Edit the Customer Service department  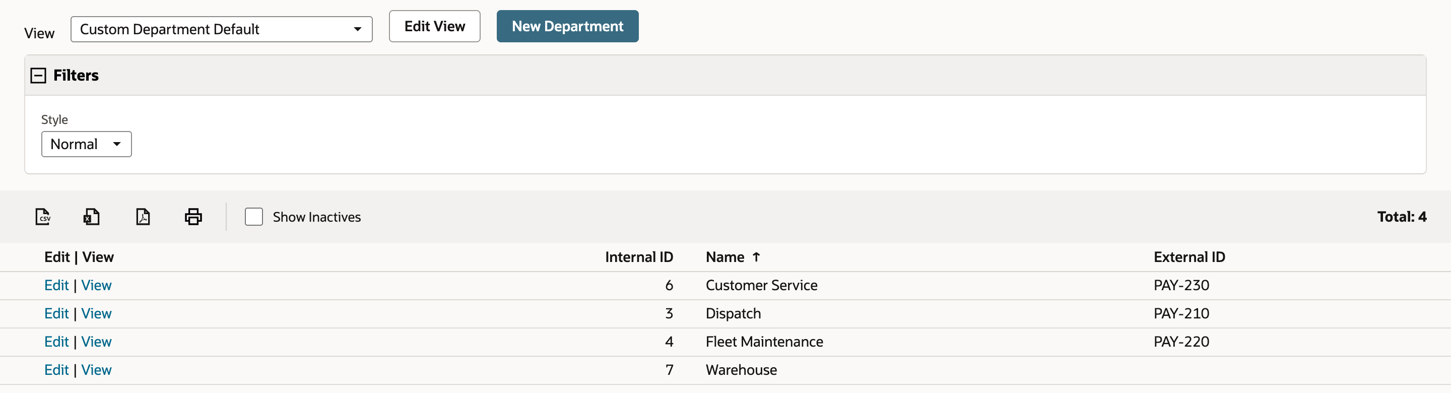point(56,286)
